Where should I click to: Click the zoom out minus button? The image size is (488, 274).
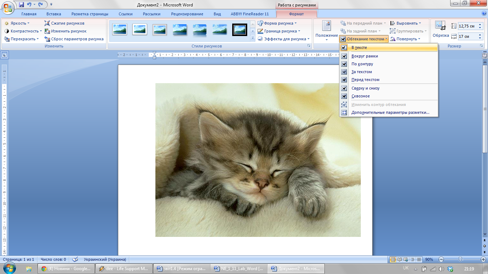[441, 259]
